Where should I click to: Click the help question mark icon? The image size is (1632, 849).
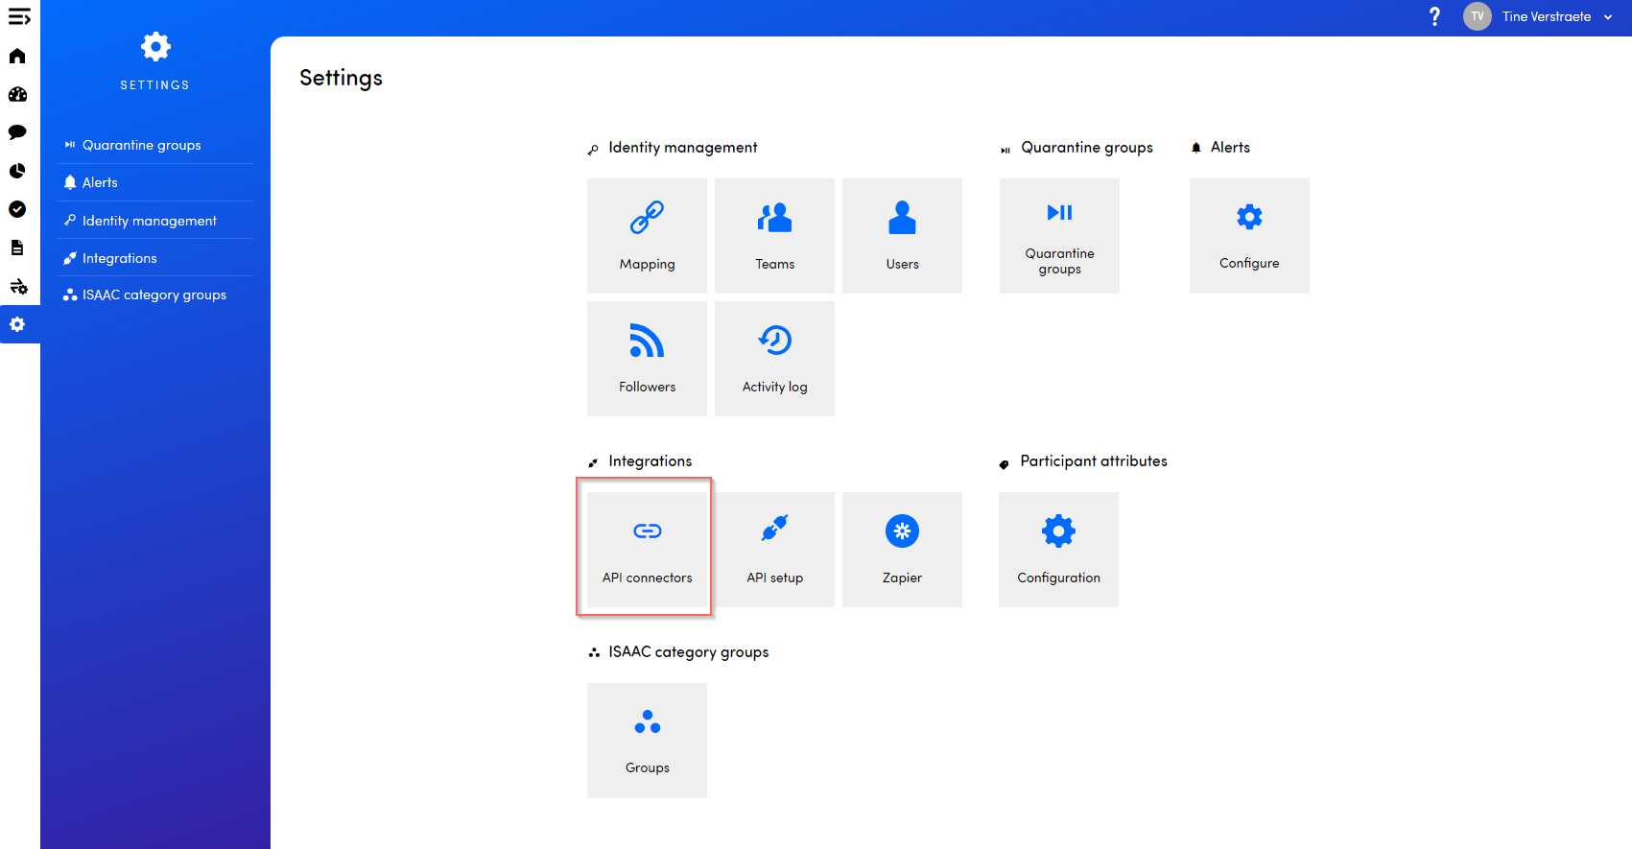pyautogui.click(x=1434, y=16)
